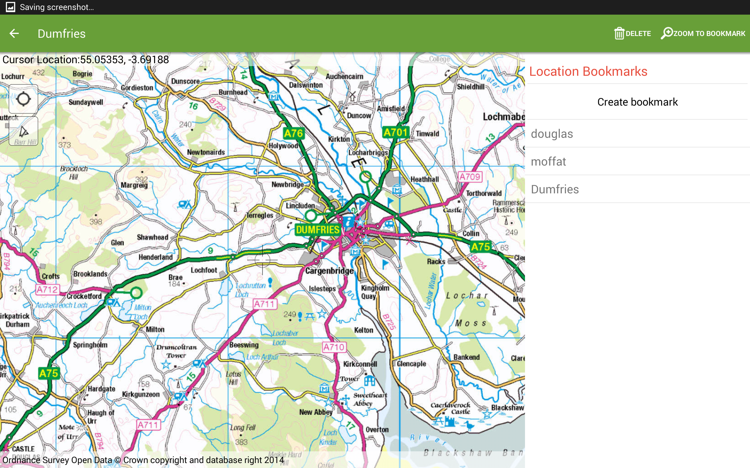Viewport: 750px width, 468px height.
Task: Delete the current bookmark
Action: (x=632, y=33)
